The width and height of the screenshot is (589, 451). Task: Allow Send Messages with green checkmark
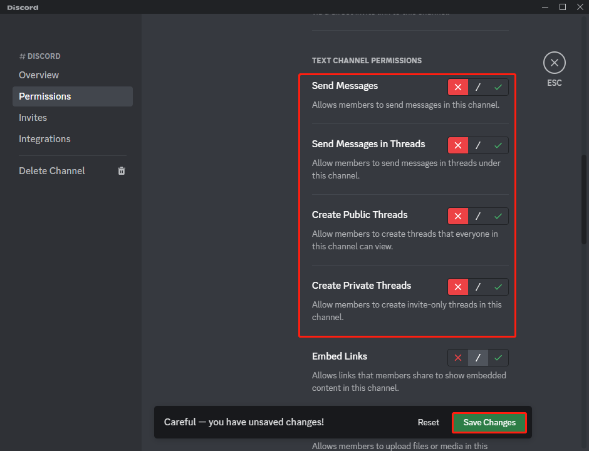pyautogui.click(x=498, y=87)
